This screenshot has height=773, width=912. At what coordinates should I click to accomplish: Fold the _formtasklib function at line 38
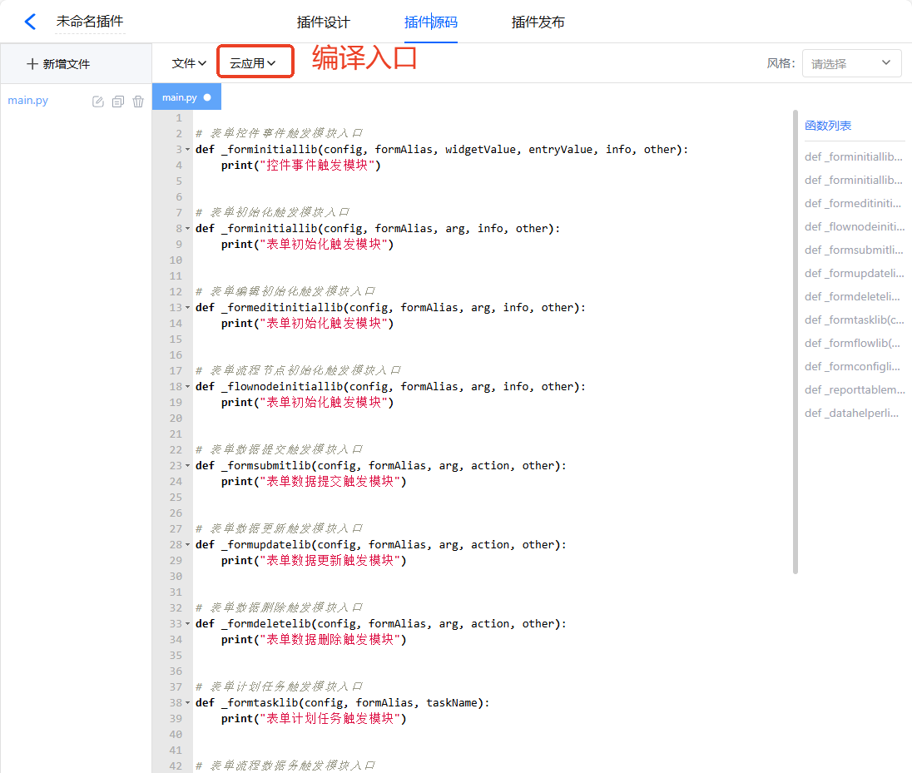pyautogui.click(x=188, y=703)
